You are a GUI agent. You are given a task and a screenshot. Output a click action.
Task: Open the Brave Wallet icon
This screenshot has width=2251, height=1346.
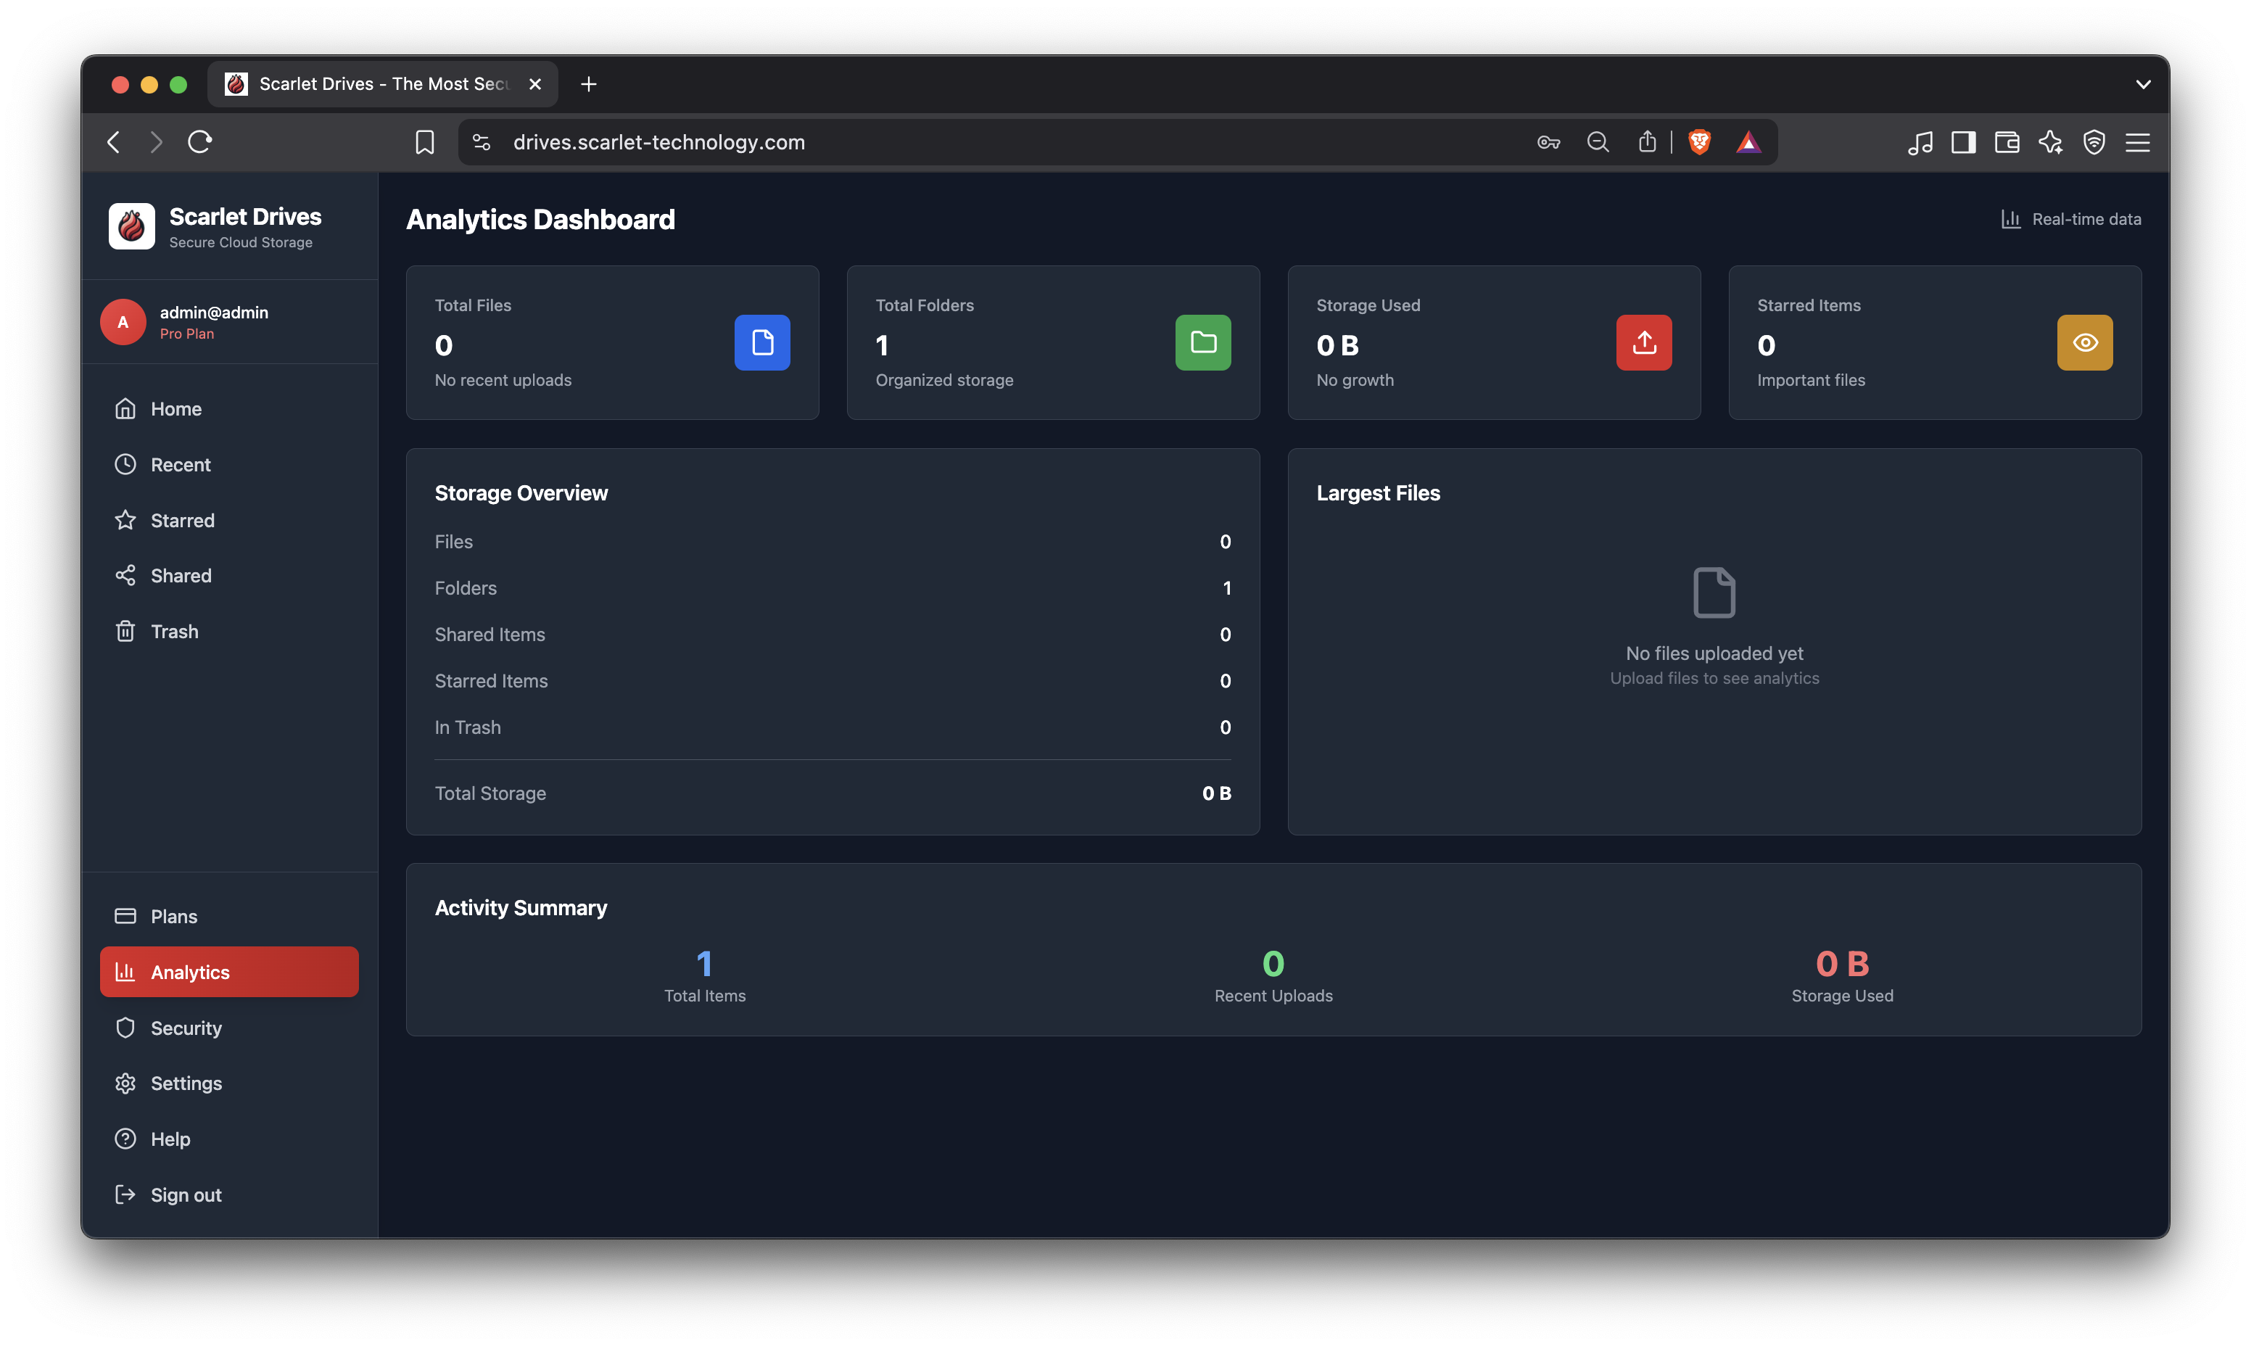coord(2007,142)
